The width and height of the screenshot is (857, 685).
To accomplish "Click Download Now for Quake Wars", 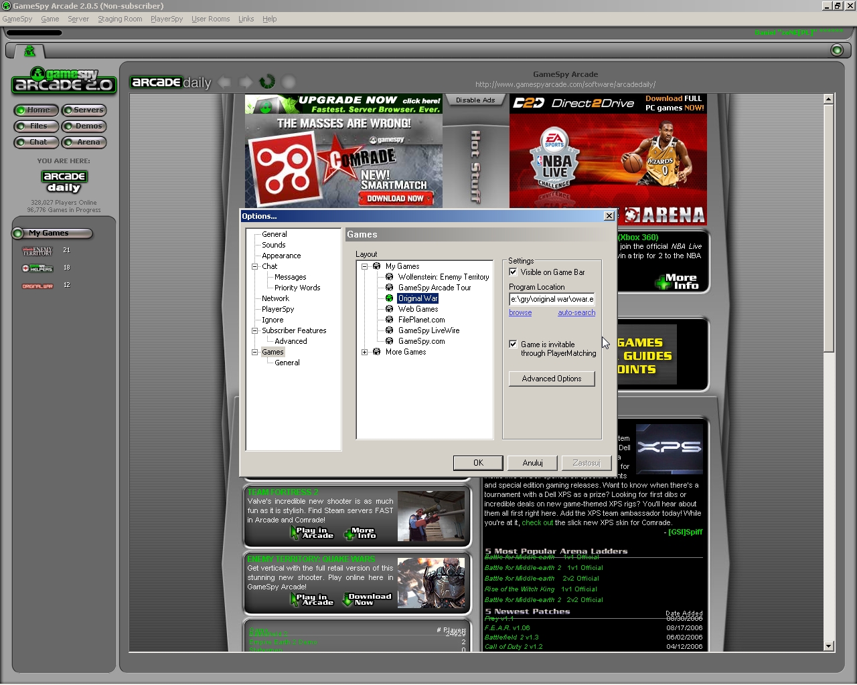I will point(367,599).
